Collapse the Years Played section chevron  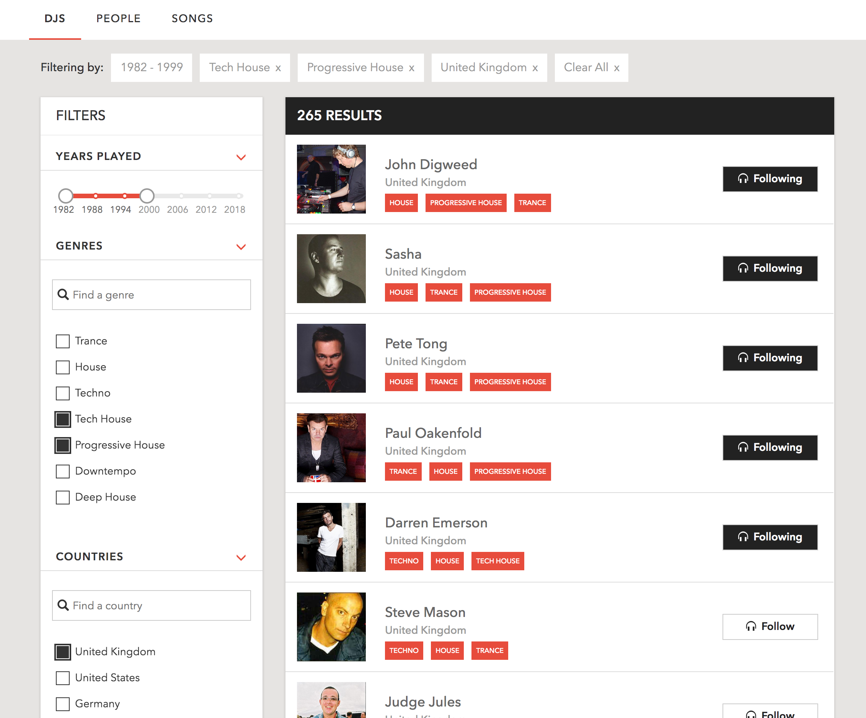point(241,157)
